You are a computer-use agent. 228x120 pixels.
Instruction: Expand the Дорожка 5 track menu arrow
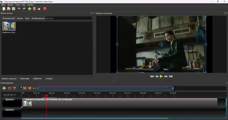[4, 100]
